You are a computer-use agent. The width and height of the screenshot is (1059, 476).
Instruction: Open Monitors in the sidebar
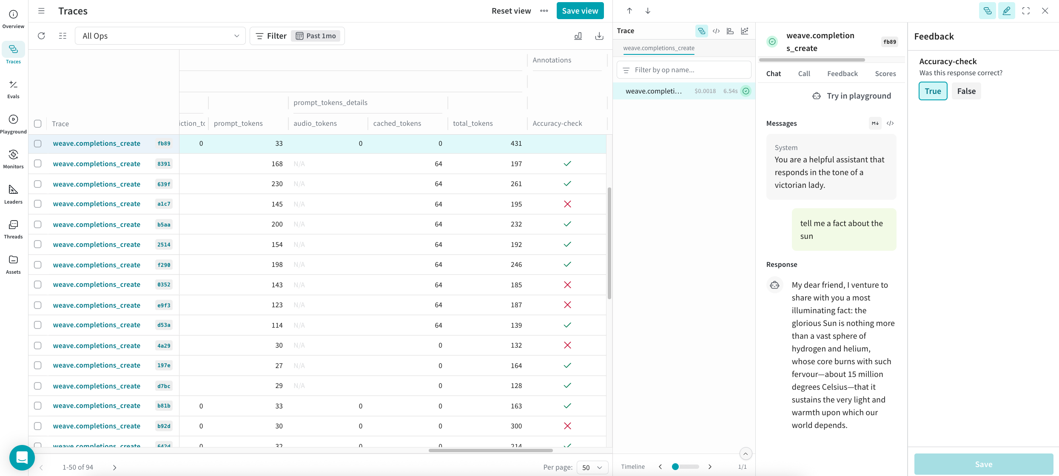point(13,159)
